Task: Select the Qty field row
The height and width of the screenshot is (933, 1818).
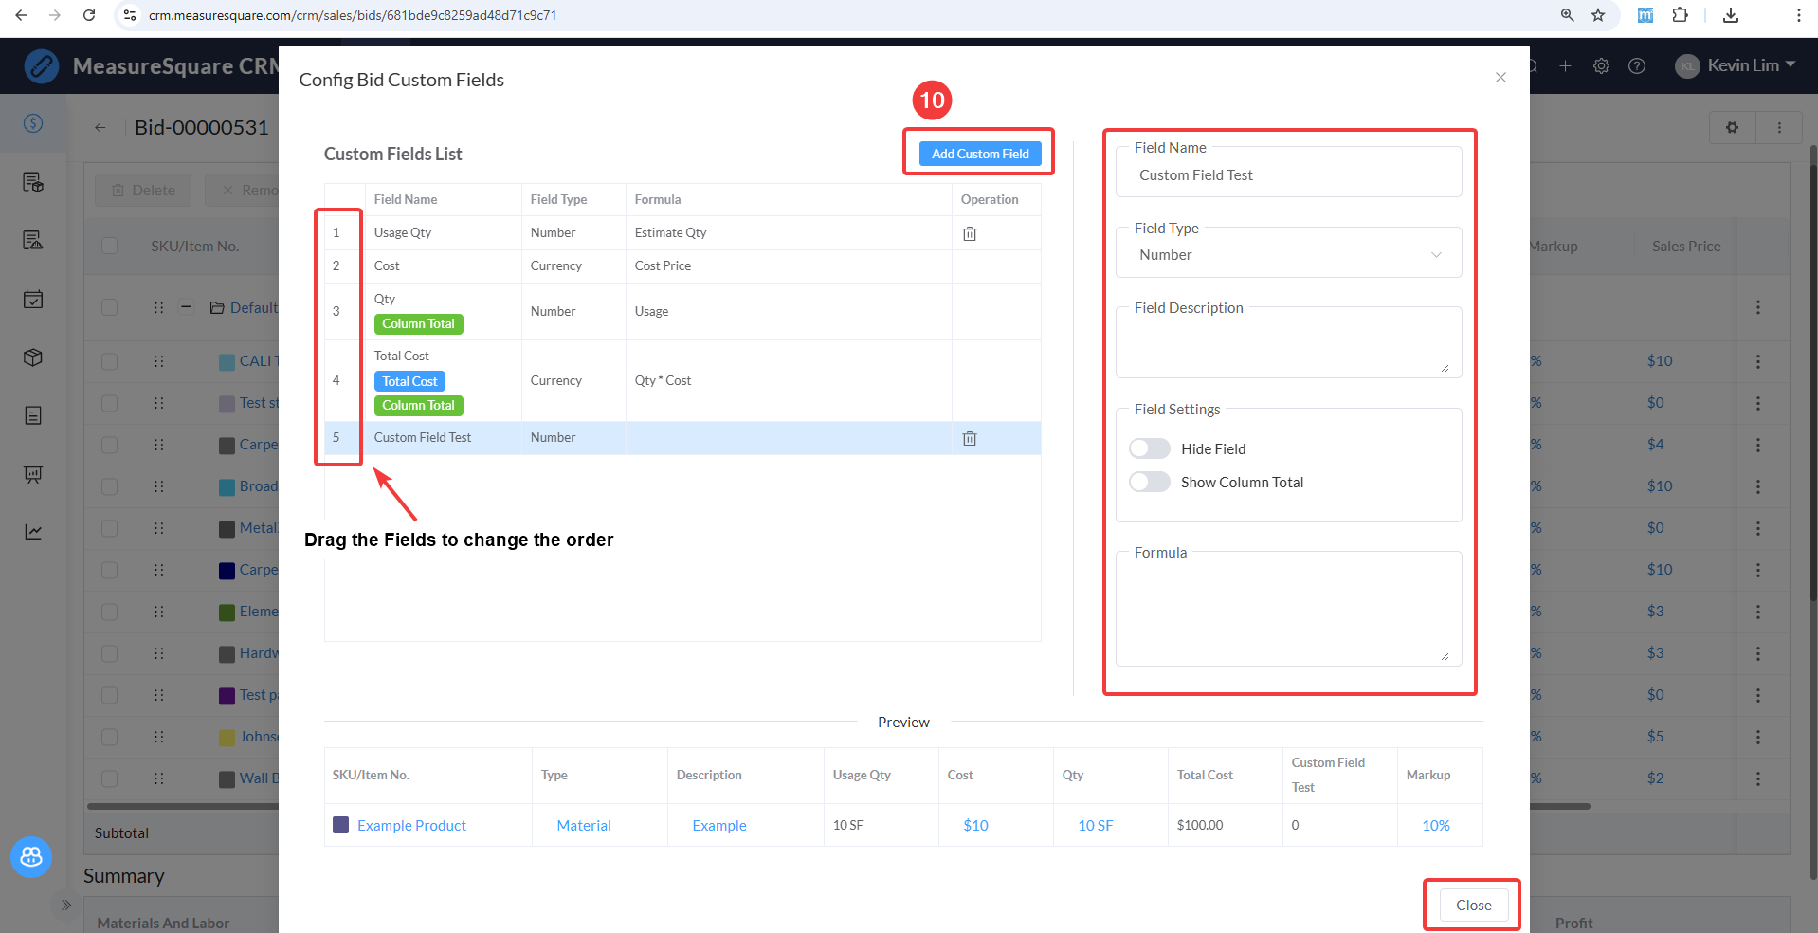Action: [x=682, y=311]
